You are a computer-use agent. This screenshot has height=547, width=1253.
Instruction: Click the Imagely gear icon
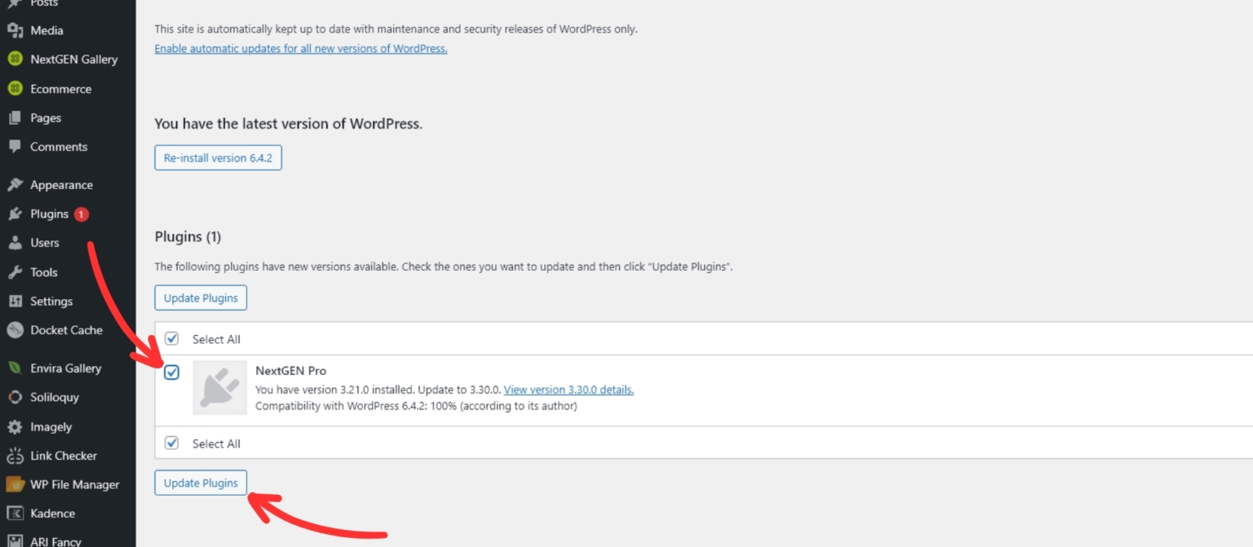point(15,426)
